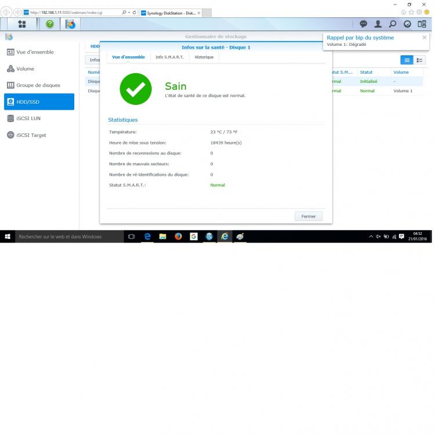The image size is (435, 435).
Task: Open iSCSI Target in the sidebar
Action: [31, 135]
